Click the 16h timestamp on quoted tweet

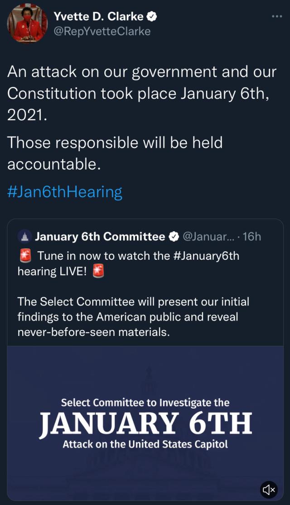[x=252, y=237]
